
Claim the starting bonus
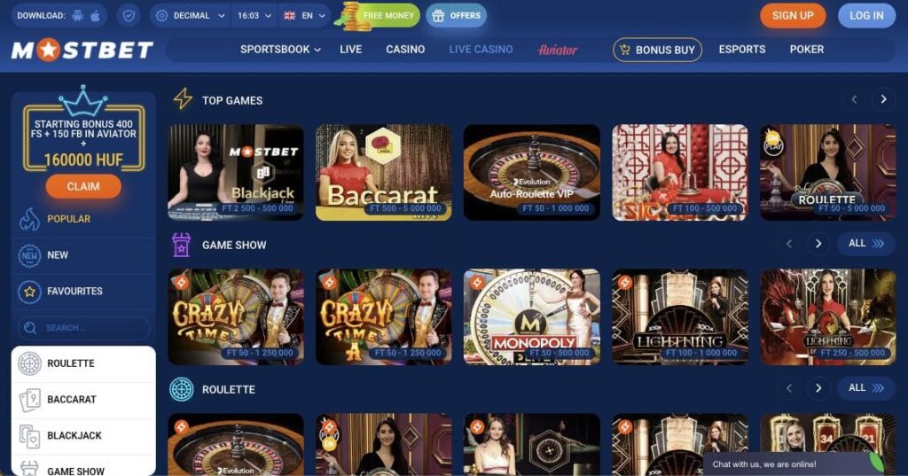coord(83,186)
